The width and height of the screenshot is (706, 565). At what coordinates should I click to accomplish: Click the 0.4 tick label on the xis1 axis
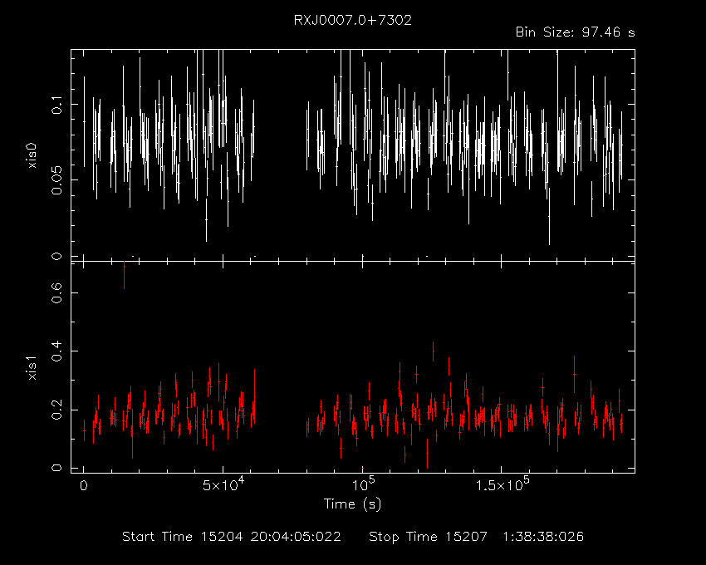[x=56, y=351]
